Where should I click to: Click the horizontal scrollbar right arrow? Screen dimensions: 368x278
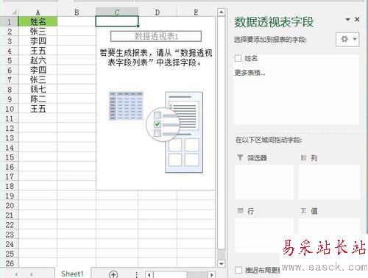(212, 274)
